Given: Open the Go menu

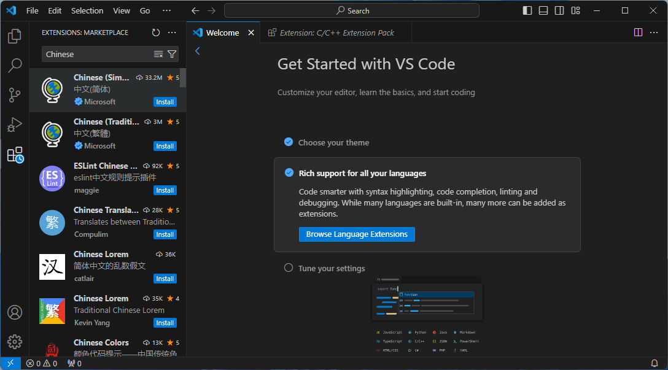Looking at the screenshot, I should pos(145,10).
